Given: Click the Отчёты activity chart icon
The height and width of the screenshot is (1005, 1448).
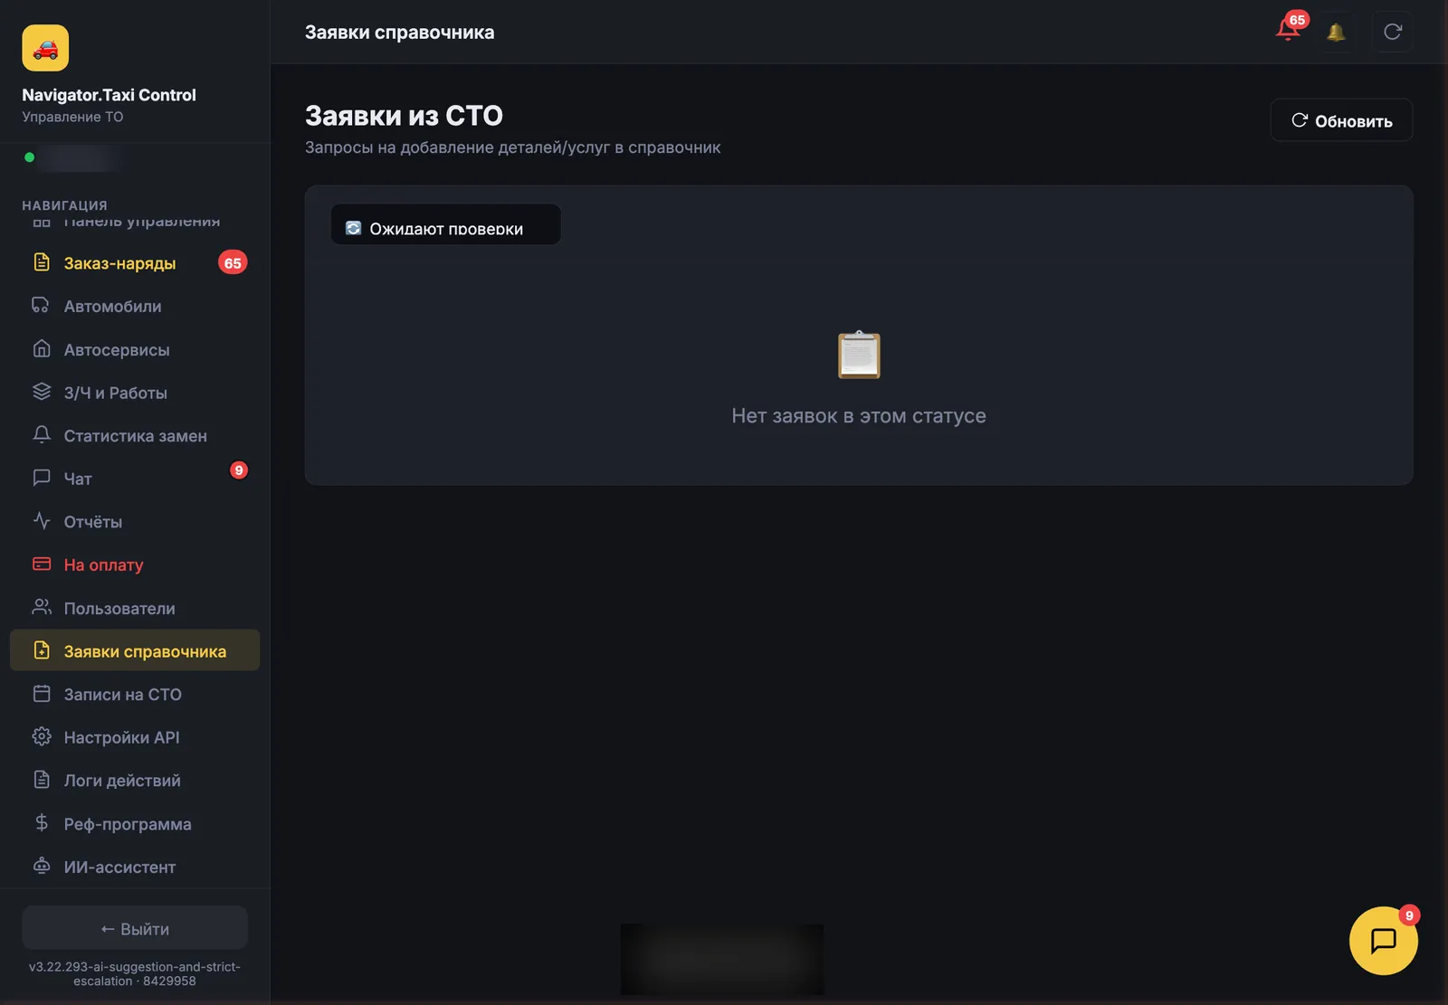Looking at the screenshot, I should point(42,521).
